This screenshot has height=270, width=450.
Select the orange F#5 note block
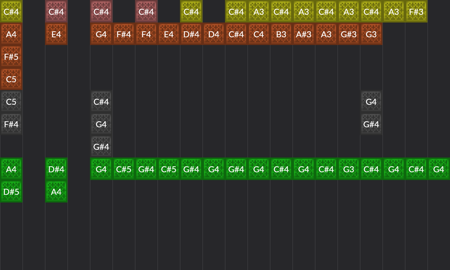click(11, 57)
